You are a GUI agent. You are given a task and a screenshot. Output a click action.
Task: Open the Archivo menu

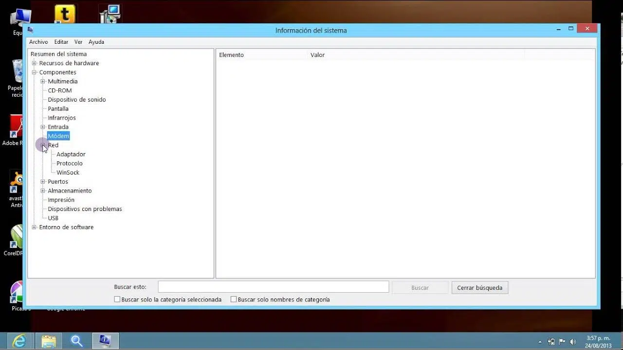click(x=38, y=42)
